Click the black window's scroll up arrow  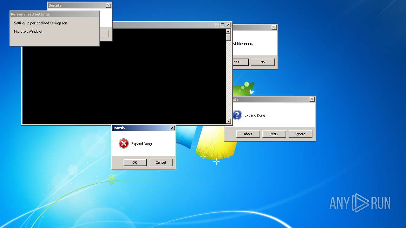point(228,31)
